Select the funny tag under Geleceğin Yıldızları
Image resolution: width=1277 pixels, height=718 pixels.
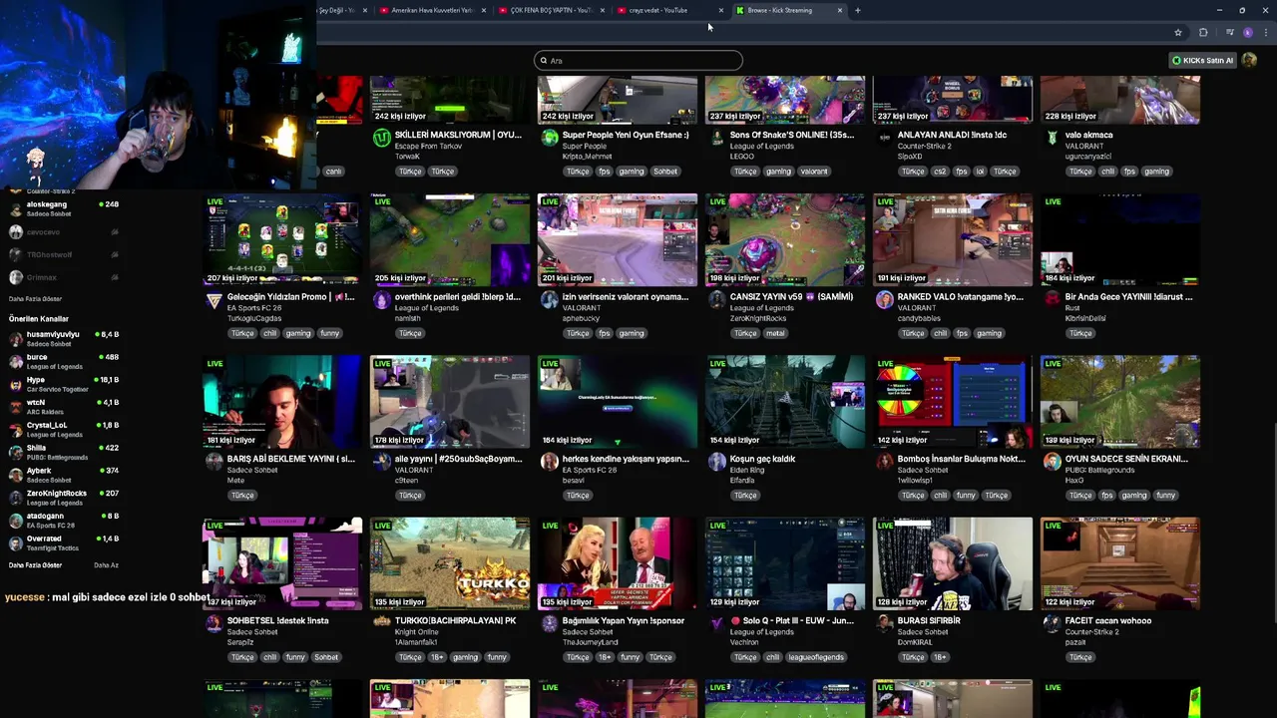tap(329, 333)
